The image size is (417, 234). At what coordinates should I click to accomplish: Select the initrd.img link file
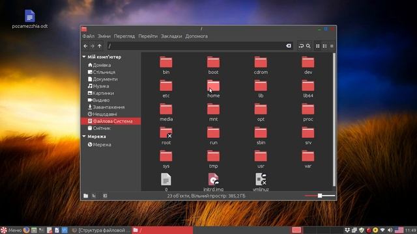(213, 179)
